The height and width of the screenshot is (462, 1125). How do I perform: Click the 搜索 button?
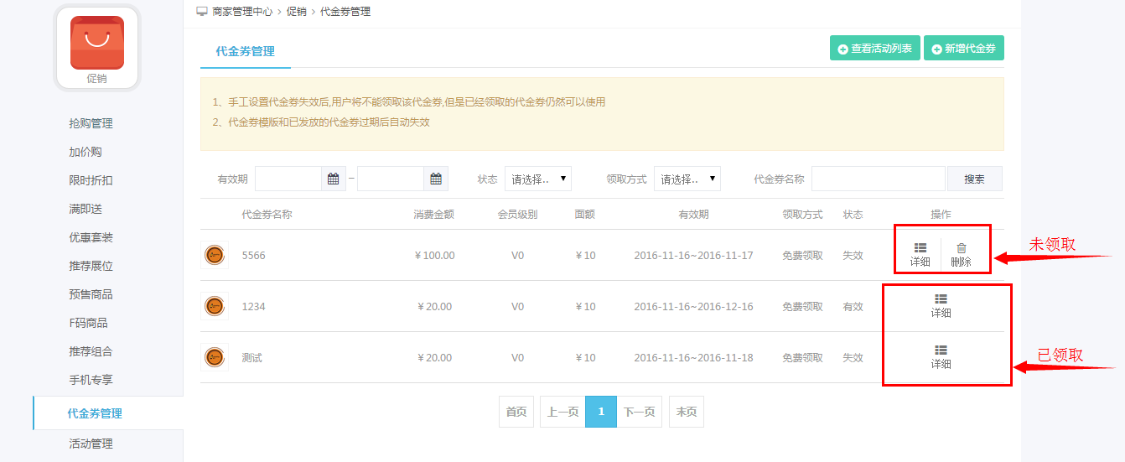click(x=974, y=179)
